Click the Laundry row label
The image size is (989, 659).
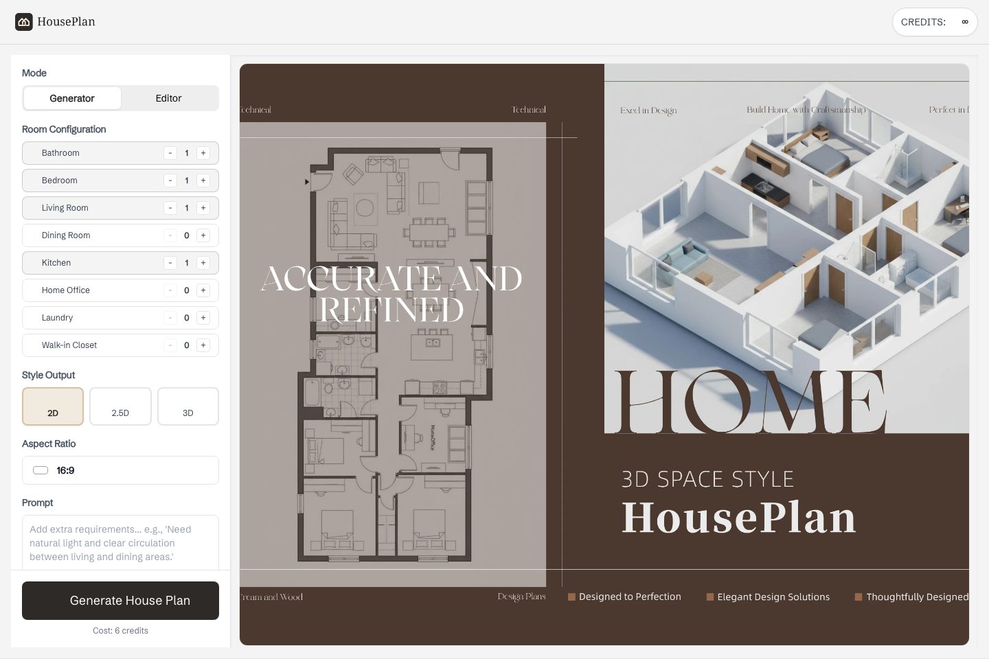click(57, 318)
